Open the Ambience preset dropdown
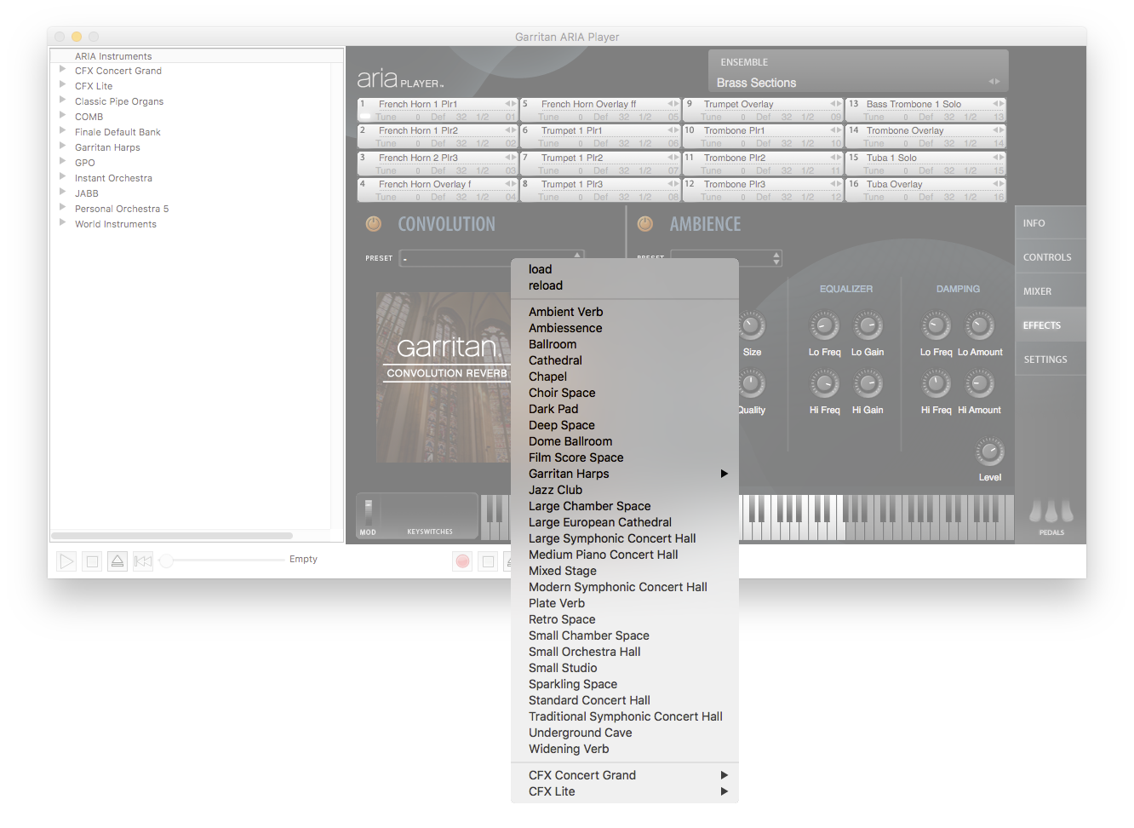The image size is (1134, 828). click(x=726, y=258)
